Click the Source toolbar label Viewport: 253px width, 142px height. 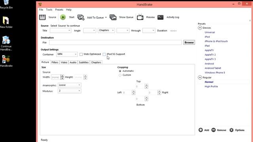click(52, 17)
